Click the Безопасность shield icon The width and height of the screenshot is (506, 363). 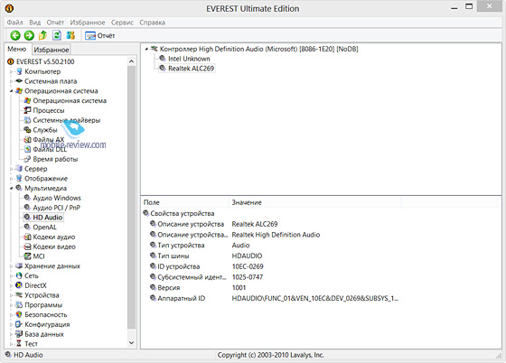click(x=19, y=314)
